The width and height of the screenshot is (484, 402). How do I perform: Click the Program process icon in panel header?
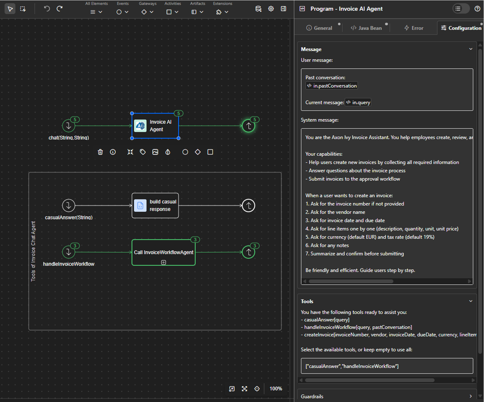coord(302,9)
